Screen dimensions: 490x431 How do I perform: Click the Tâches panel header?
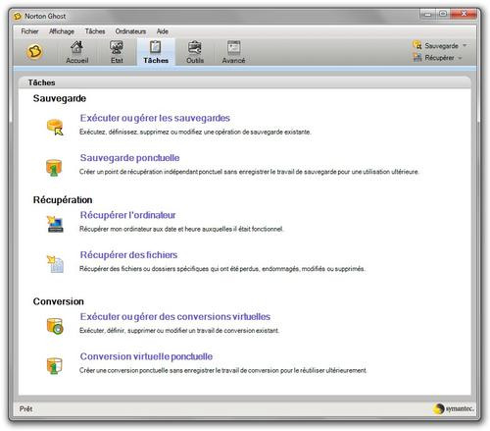[x=245, y=82]
